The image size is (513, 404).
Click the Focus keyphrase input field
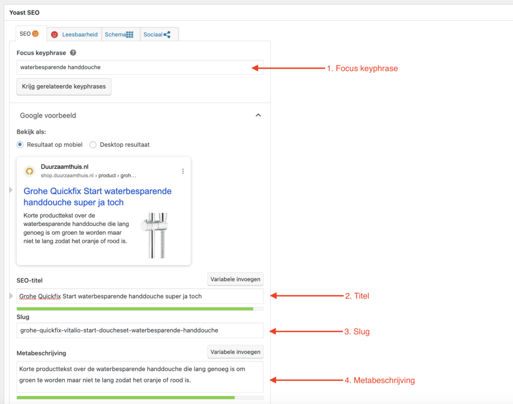140,67
